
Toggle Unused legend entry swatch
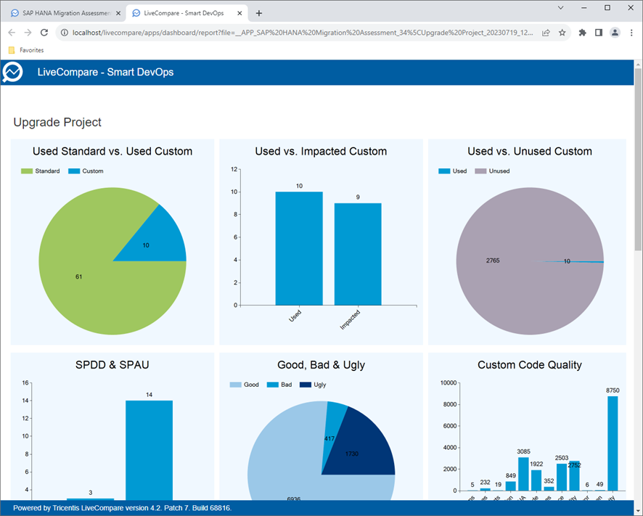pos(480,171)
